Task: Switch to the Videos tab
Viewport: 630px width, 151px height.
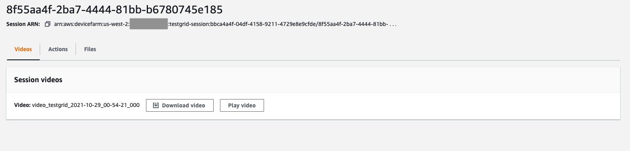Action: 23,49
